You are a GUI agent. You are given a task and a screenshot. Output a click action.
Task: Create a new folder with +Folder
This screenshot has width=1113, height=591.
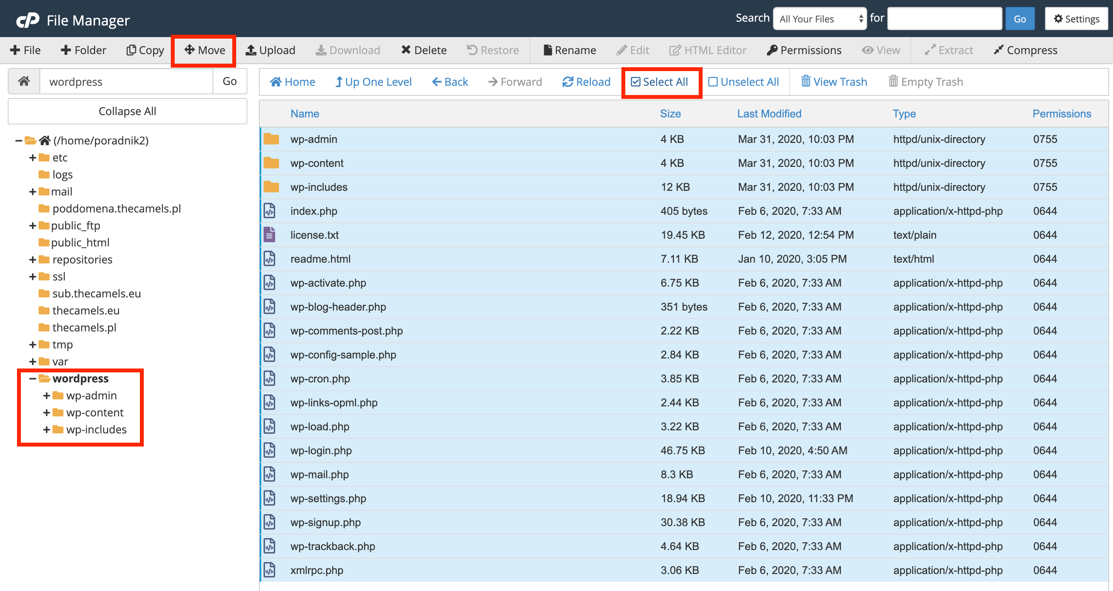(x=83, y=50)
